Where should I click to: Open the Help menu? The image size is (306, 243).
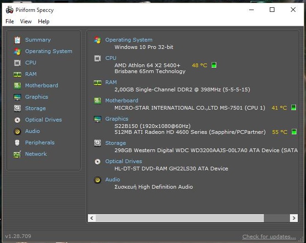(44, 21)
